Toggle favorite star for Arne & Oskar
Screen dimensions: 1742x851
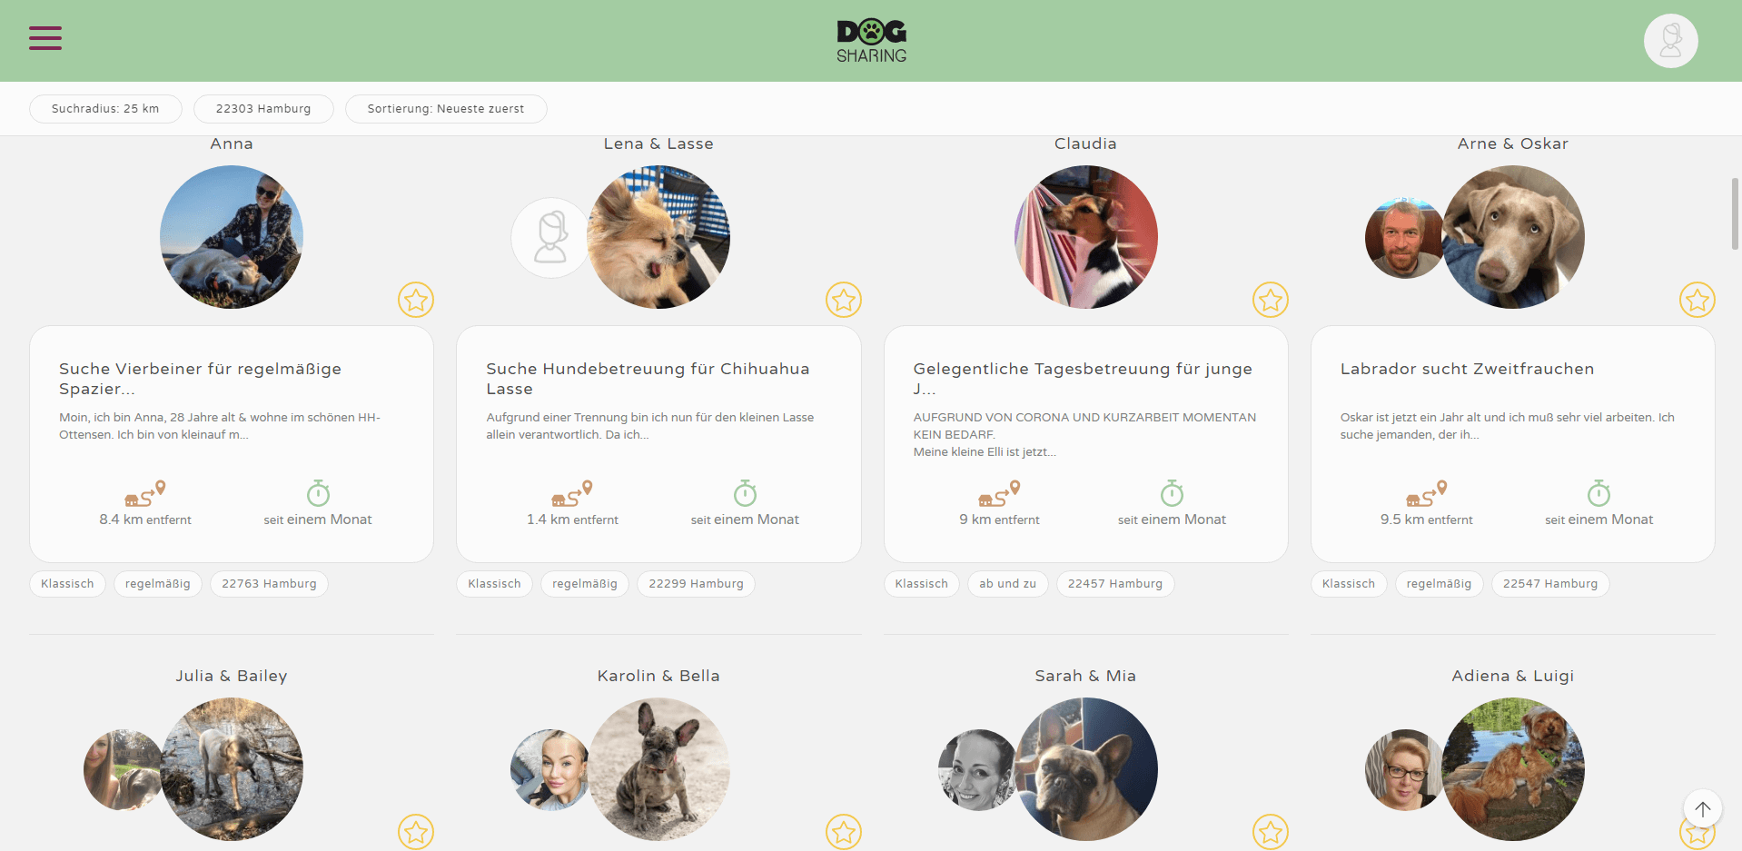coord(1697,300)
